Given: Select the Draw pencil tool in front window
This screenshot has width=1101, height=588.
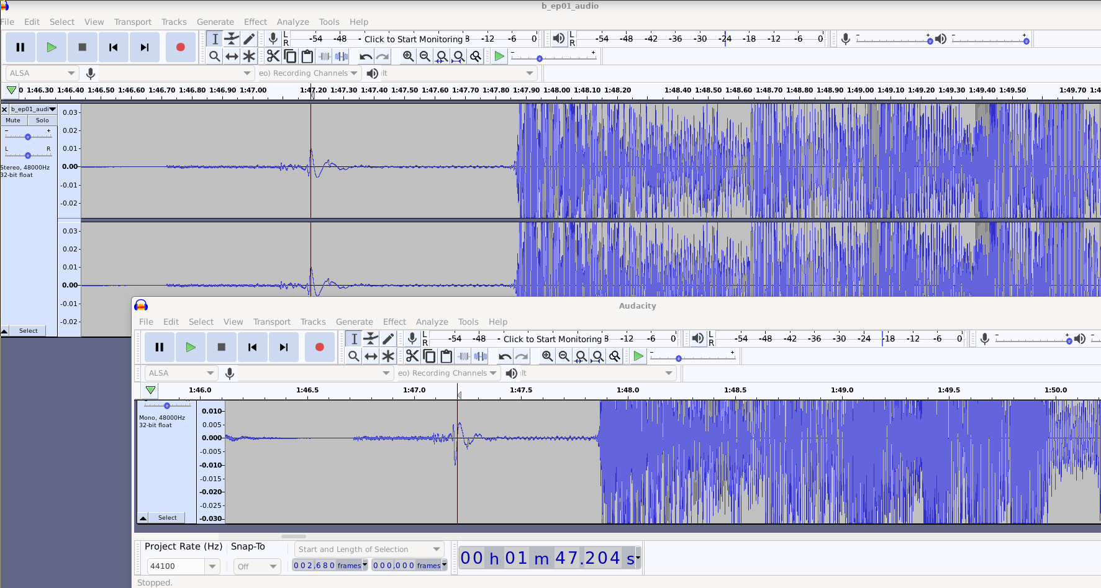Looking at the screenshot, I should (388, 338).
